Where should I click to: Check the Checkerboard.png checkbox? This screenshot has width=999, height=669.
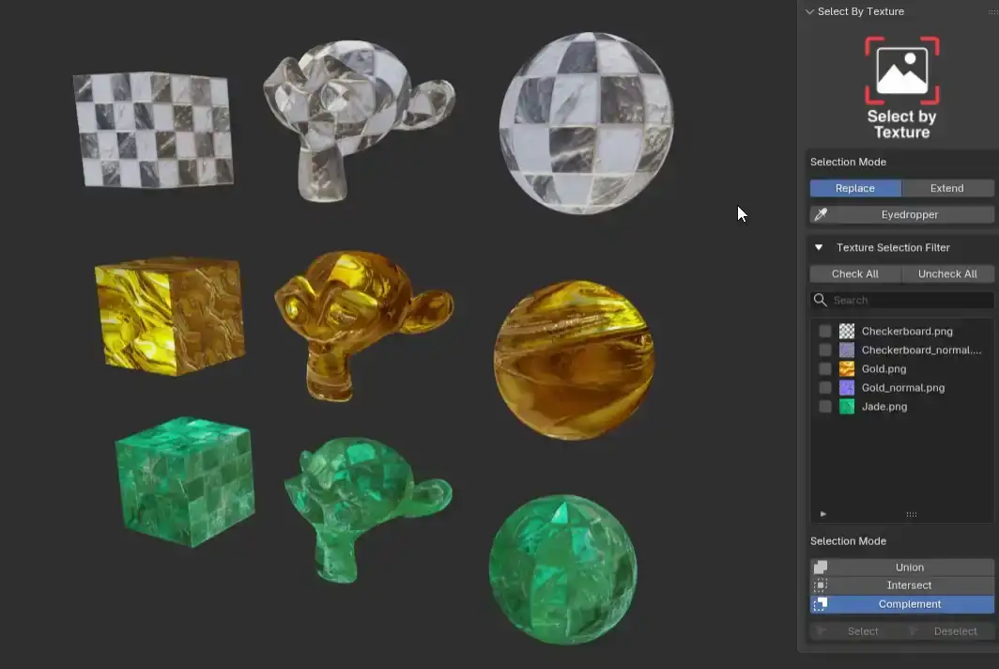[x=825, y=331]
